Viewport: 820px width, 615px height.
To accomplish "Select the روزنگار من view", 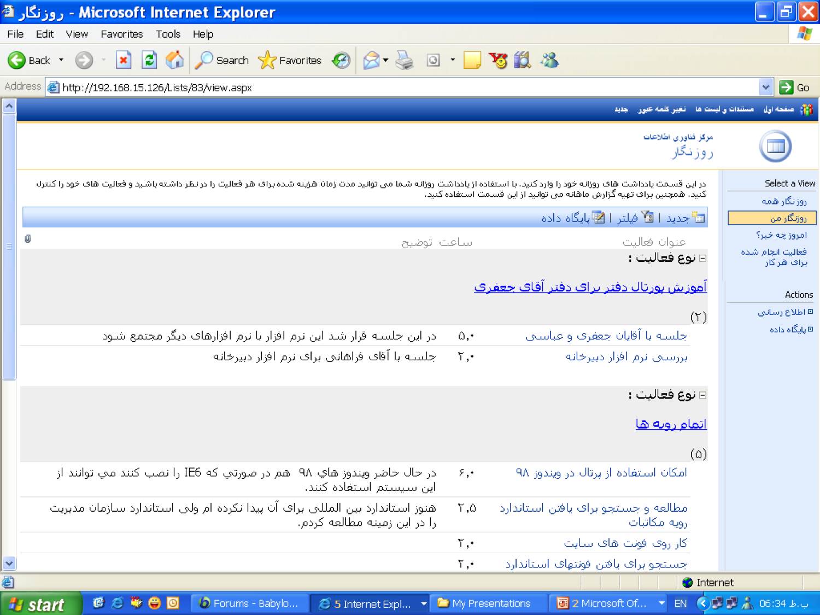I will pyautogui.click(x=772, y=218).
